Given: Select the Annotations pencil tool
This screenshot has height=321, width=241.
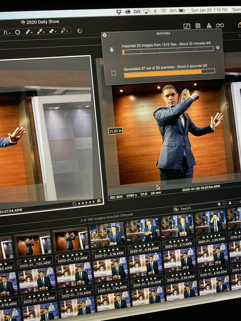Looking at the screenshot, I should pyautogui.click(x=63, y=31).
